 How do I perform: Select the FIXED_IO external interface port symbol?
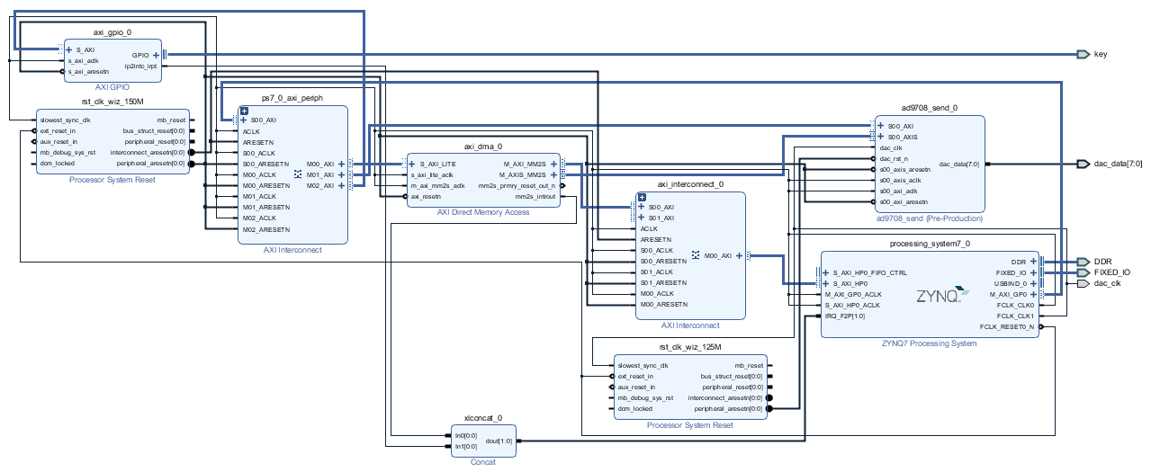pyautogui.click(x=1083, y=272)
